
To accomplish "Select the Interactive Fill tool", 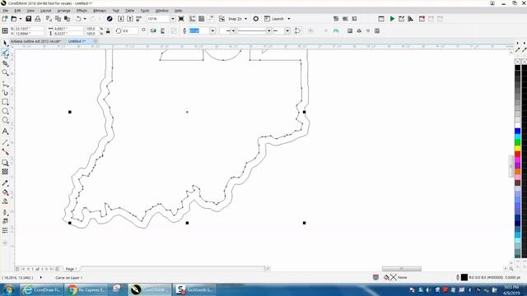I will pos(5,192).
